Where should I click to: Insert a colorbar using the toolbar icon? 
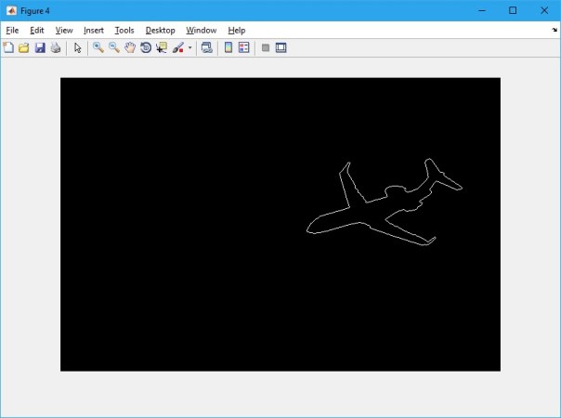tap(228, 47)
